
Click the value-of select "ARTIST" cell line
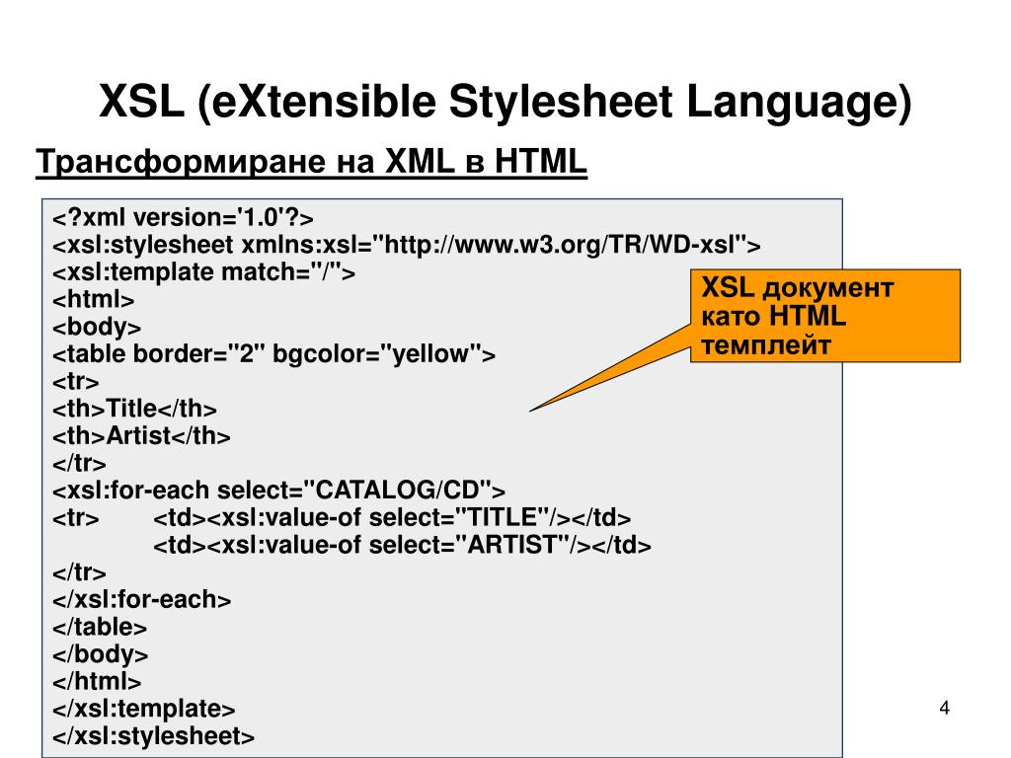tap(403, 545)
